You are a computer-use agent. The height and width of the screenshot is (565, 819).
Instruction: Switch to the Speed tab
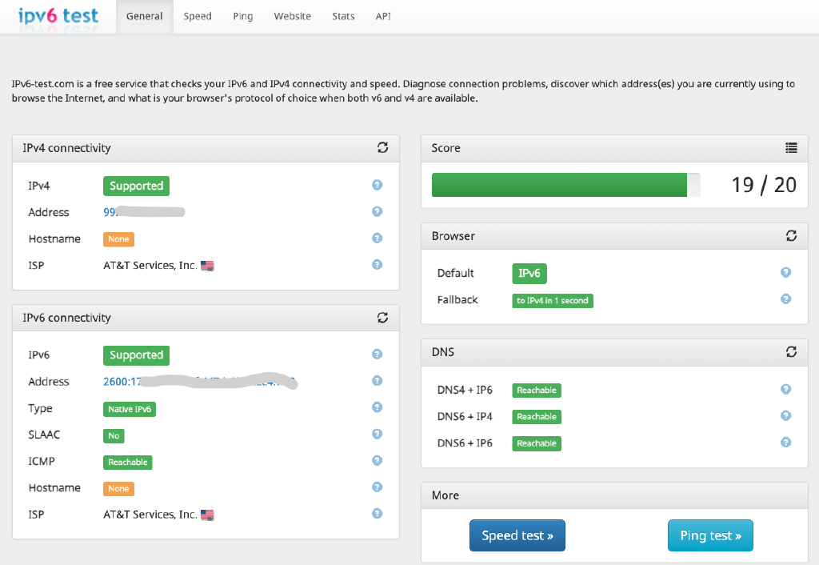(198, 16)
